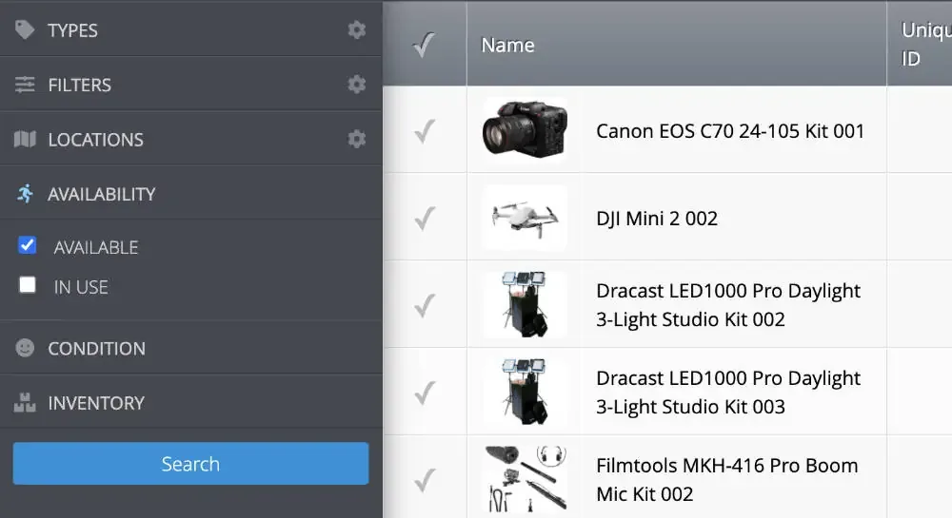
Task: Expand the Condition section
Action: tap(97, 348)
